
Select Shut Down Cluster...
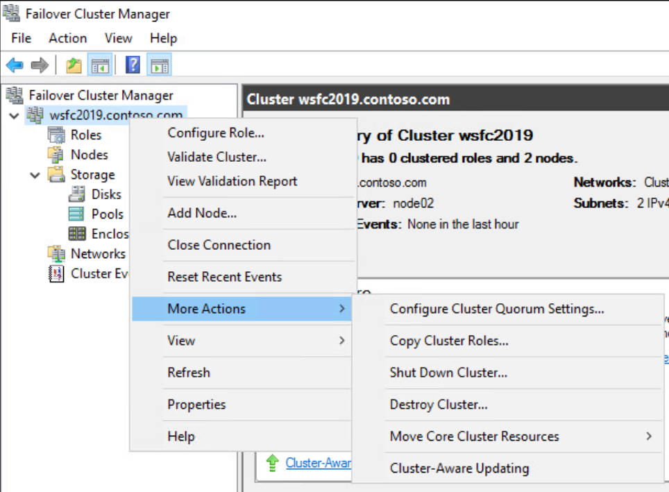coord(508,373)
